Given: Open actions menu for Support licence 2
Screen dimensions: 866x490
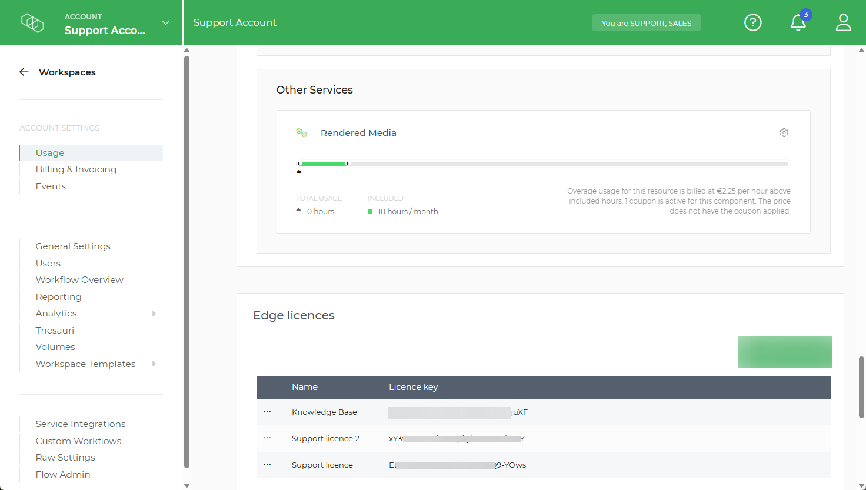Looking at the screenshot, I should pos(268,438).
